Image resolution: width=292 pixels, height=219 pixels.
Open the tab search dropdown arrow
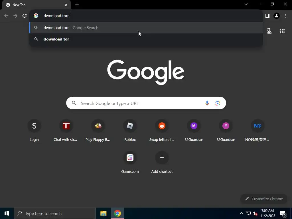click(x=246, y=4)
